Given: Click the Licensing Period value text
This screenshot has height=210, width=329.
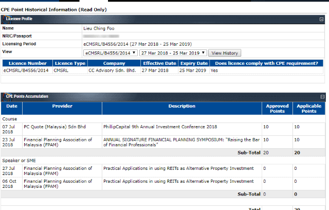Looking at the screenshot, I should coord(138,44).
